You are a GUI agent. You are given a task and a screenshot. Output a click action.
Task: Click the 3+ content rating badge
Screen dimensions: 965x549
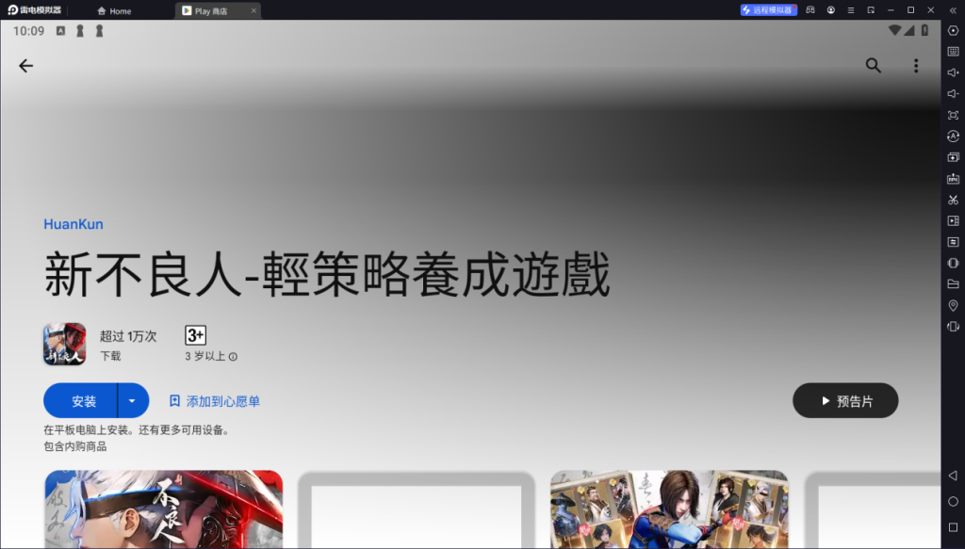coord(196,335)
